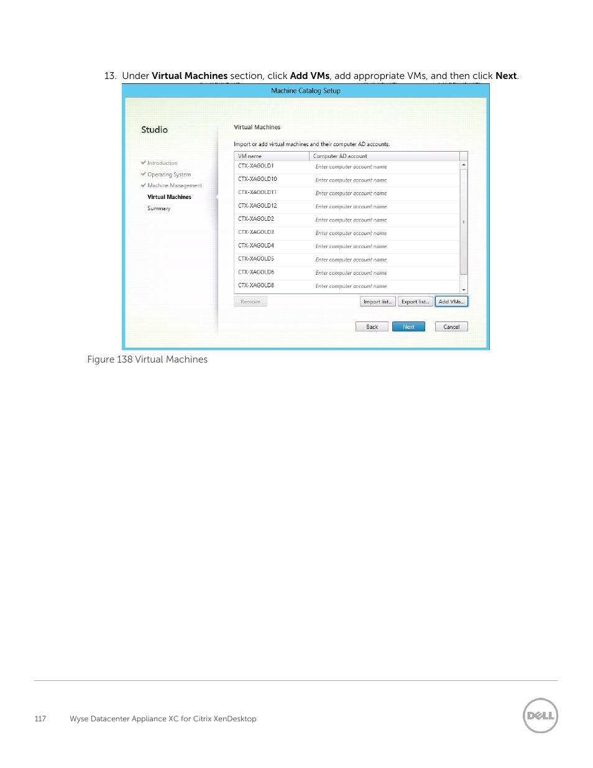Select the CTX-XAGOLD2 row name
Image resolution: width=593 pixels, height=768 pixels.
tap(255, 219)
